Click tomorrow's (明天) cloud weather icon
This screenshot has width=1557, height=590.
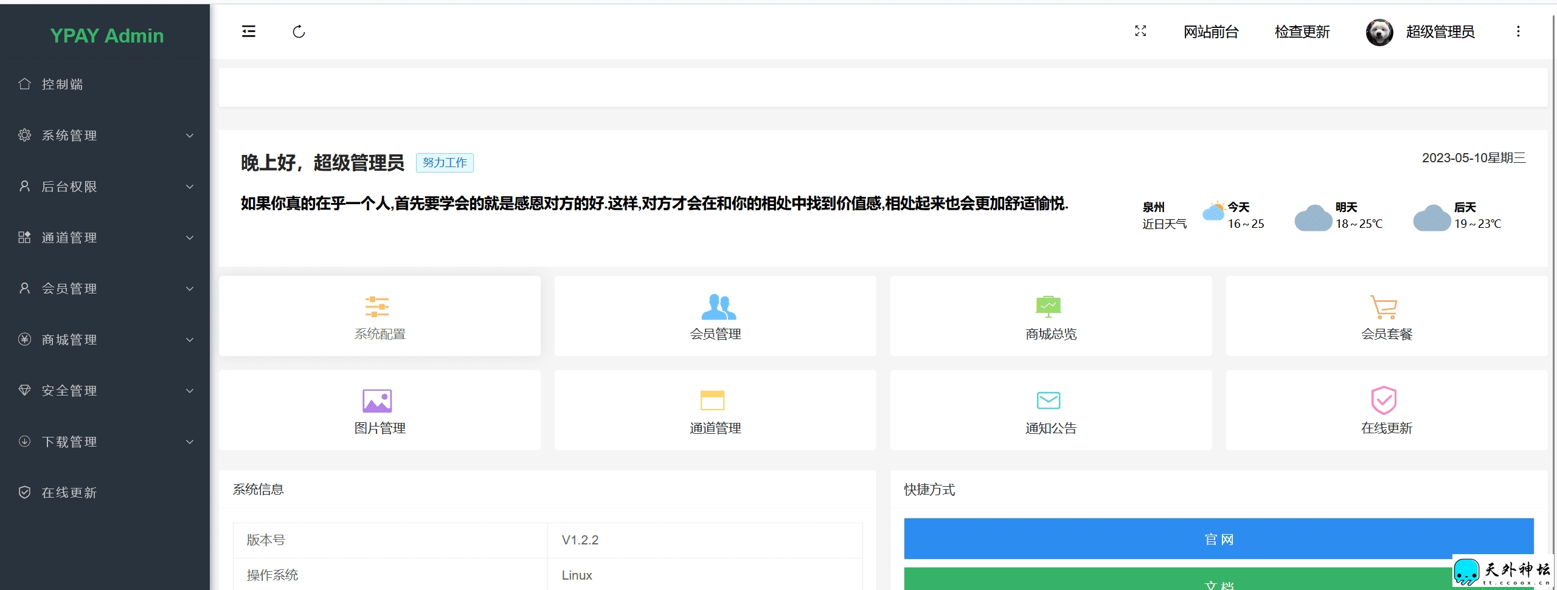coord(1313,218)
